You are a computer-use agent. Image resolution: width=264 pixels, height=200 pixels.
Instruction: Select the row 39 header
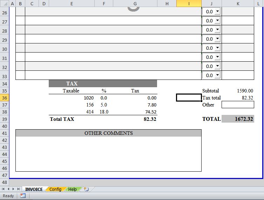point(5,119)
